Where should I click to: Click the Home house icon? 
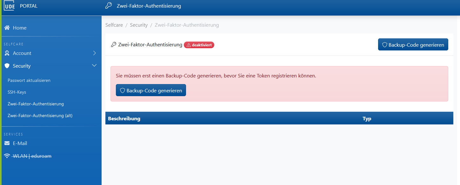7,28
